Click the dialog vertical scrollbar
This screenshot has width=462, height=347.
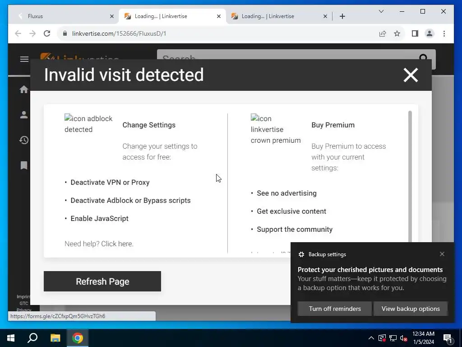click(x=410, y=177)
